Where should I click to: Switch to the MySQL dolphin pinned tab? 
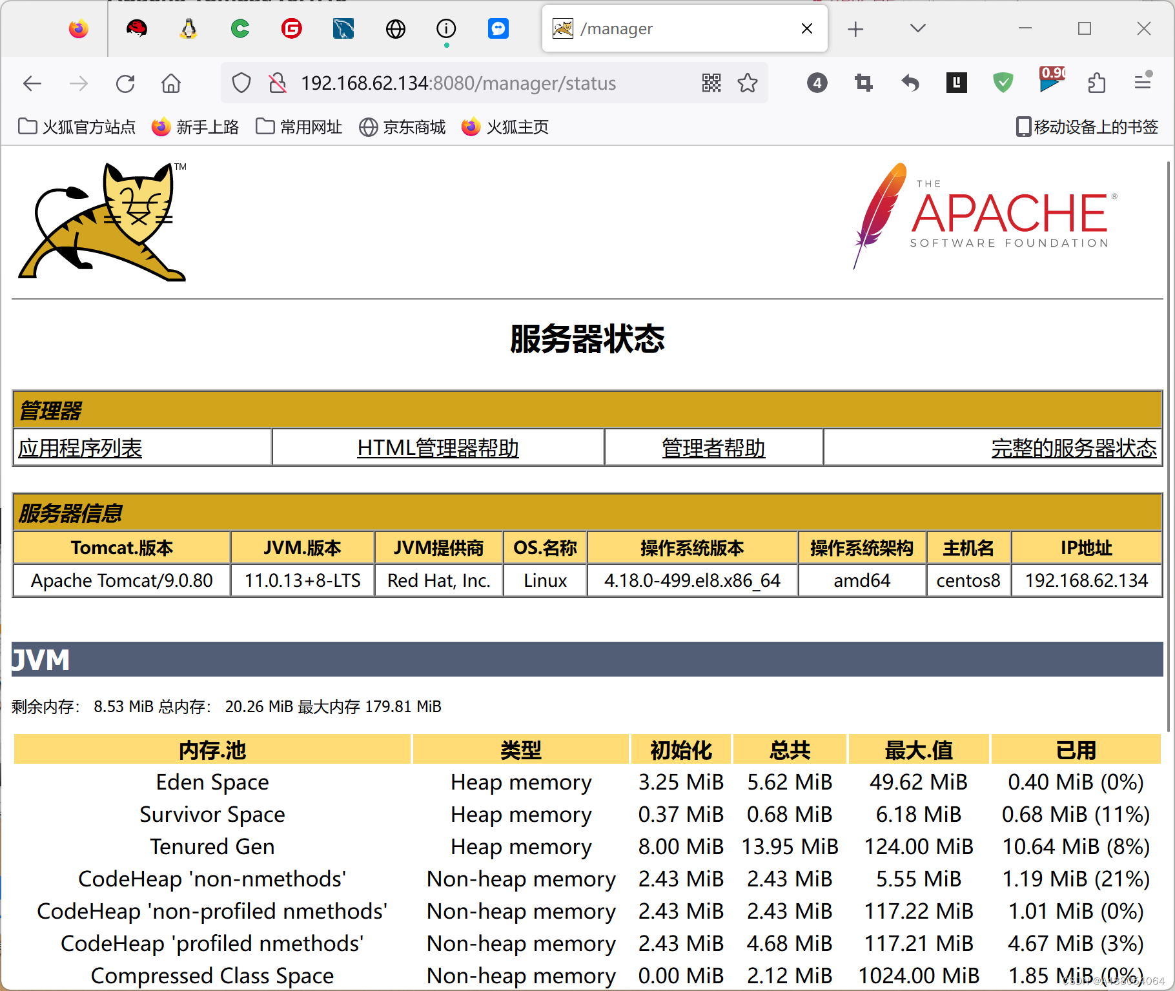(x=343, y=29)
